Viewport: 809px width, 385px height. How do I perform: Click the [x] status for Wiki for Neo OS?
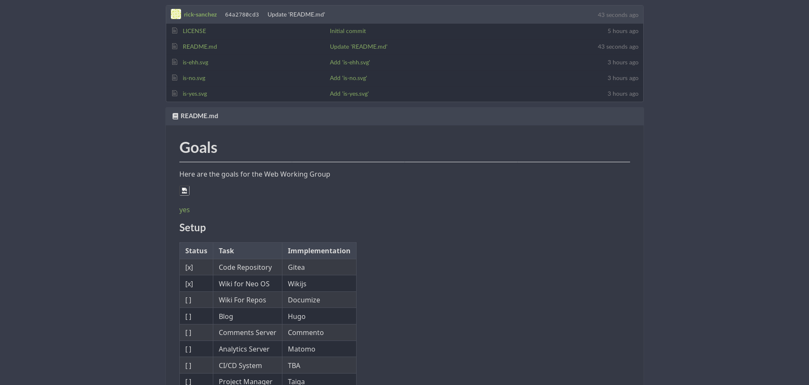point(196,284)
